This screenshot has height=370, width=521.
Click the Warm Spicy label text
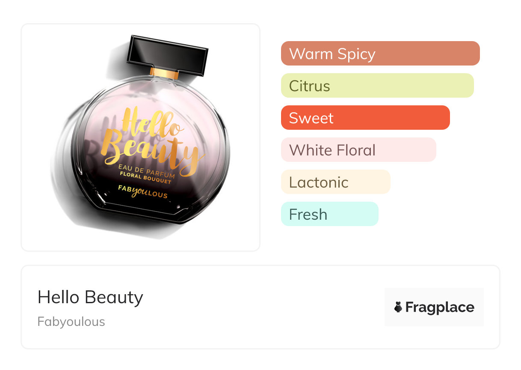point(332,54)
